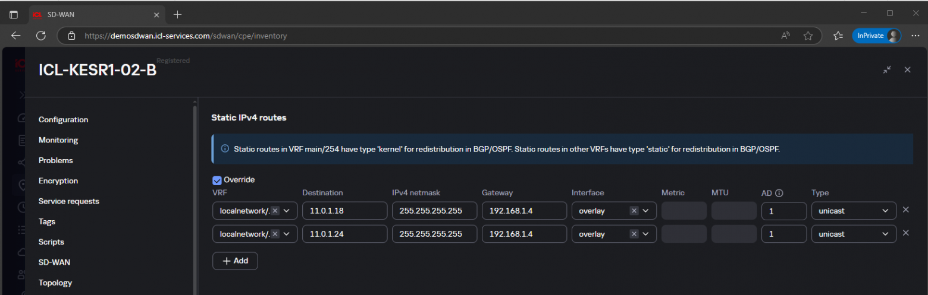This screenshot has width=928, height=295.
Task: Click the Destination field showing 11.0.1.24
Action: pyautogui.click(x=344, y=234)
